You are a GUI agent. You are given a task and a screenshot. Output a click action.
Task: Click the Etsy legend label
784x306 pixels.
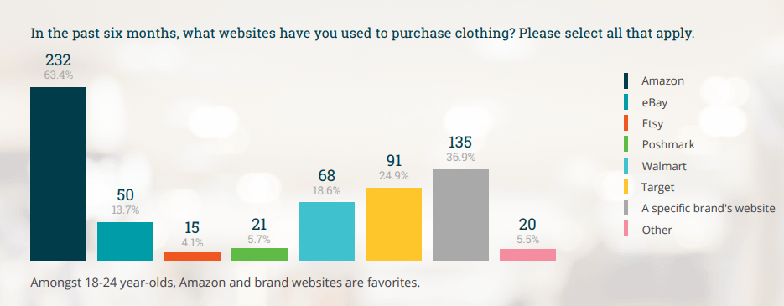coord(653,123)
